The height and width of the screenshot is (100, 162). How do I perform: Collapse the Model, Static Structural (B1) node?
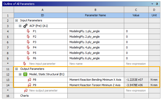[20, 74]
